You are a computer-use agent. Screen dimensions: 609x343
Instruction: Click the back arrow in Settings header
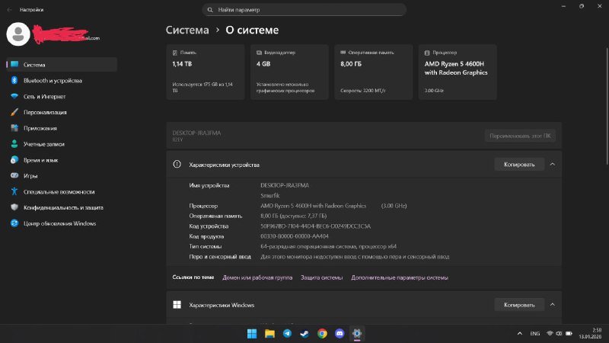point(9,10)
